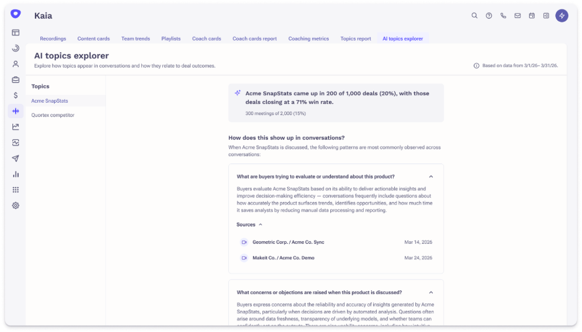Click the 'What are buyers trying to evaluate' heading

pos(315,177)
